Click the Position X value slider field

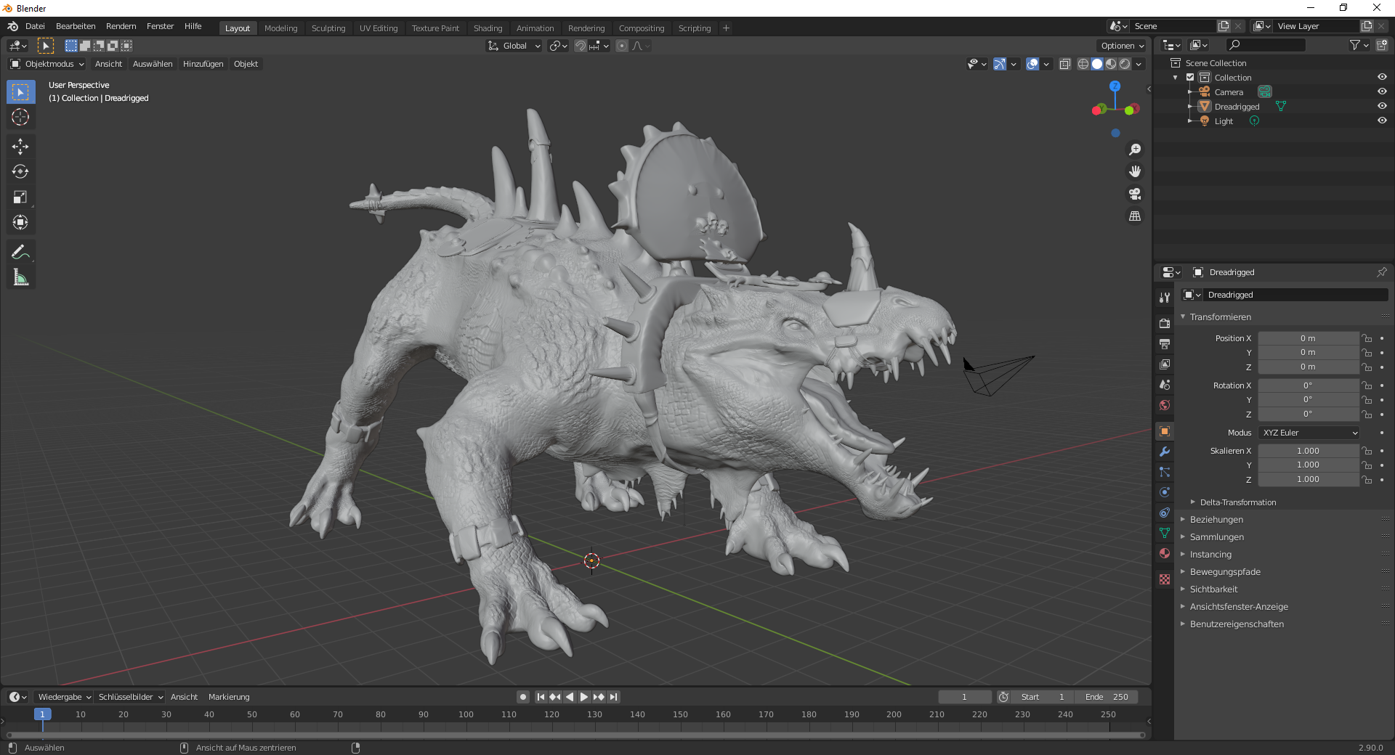1307,338
